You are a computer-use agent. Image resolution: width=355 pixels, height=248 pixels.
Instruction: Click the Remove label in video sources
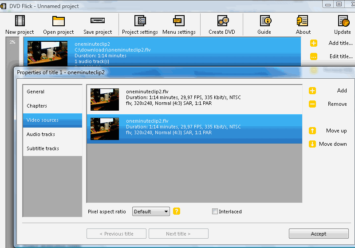[337, 104]
